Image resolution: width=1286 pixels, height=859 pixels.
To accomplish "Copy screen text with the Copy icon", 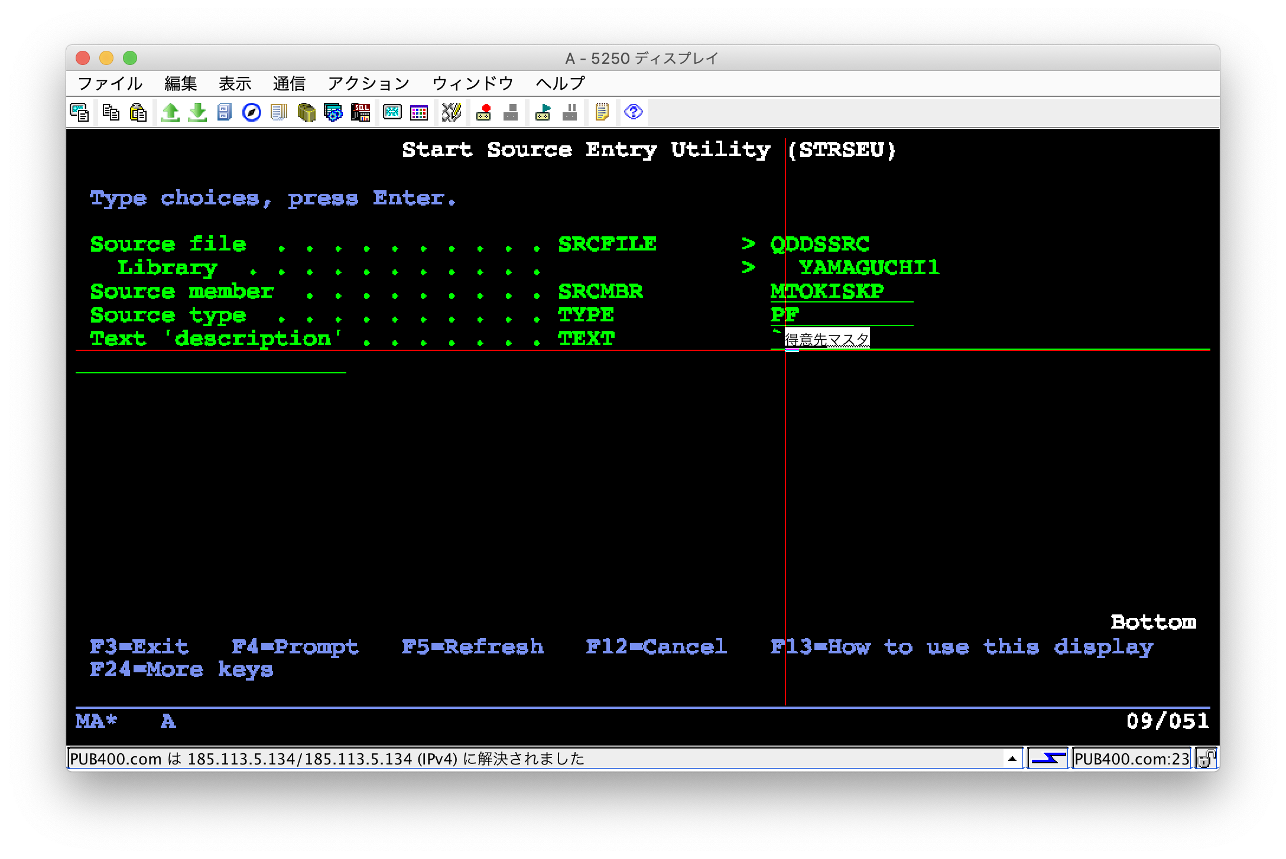I will [x=81, y=112].
